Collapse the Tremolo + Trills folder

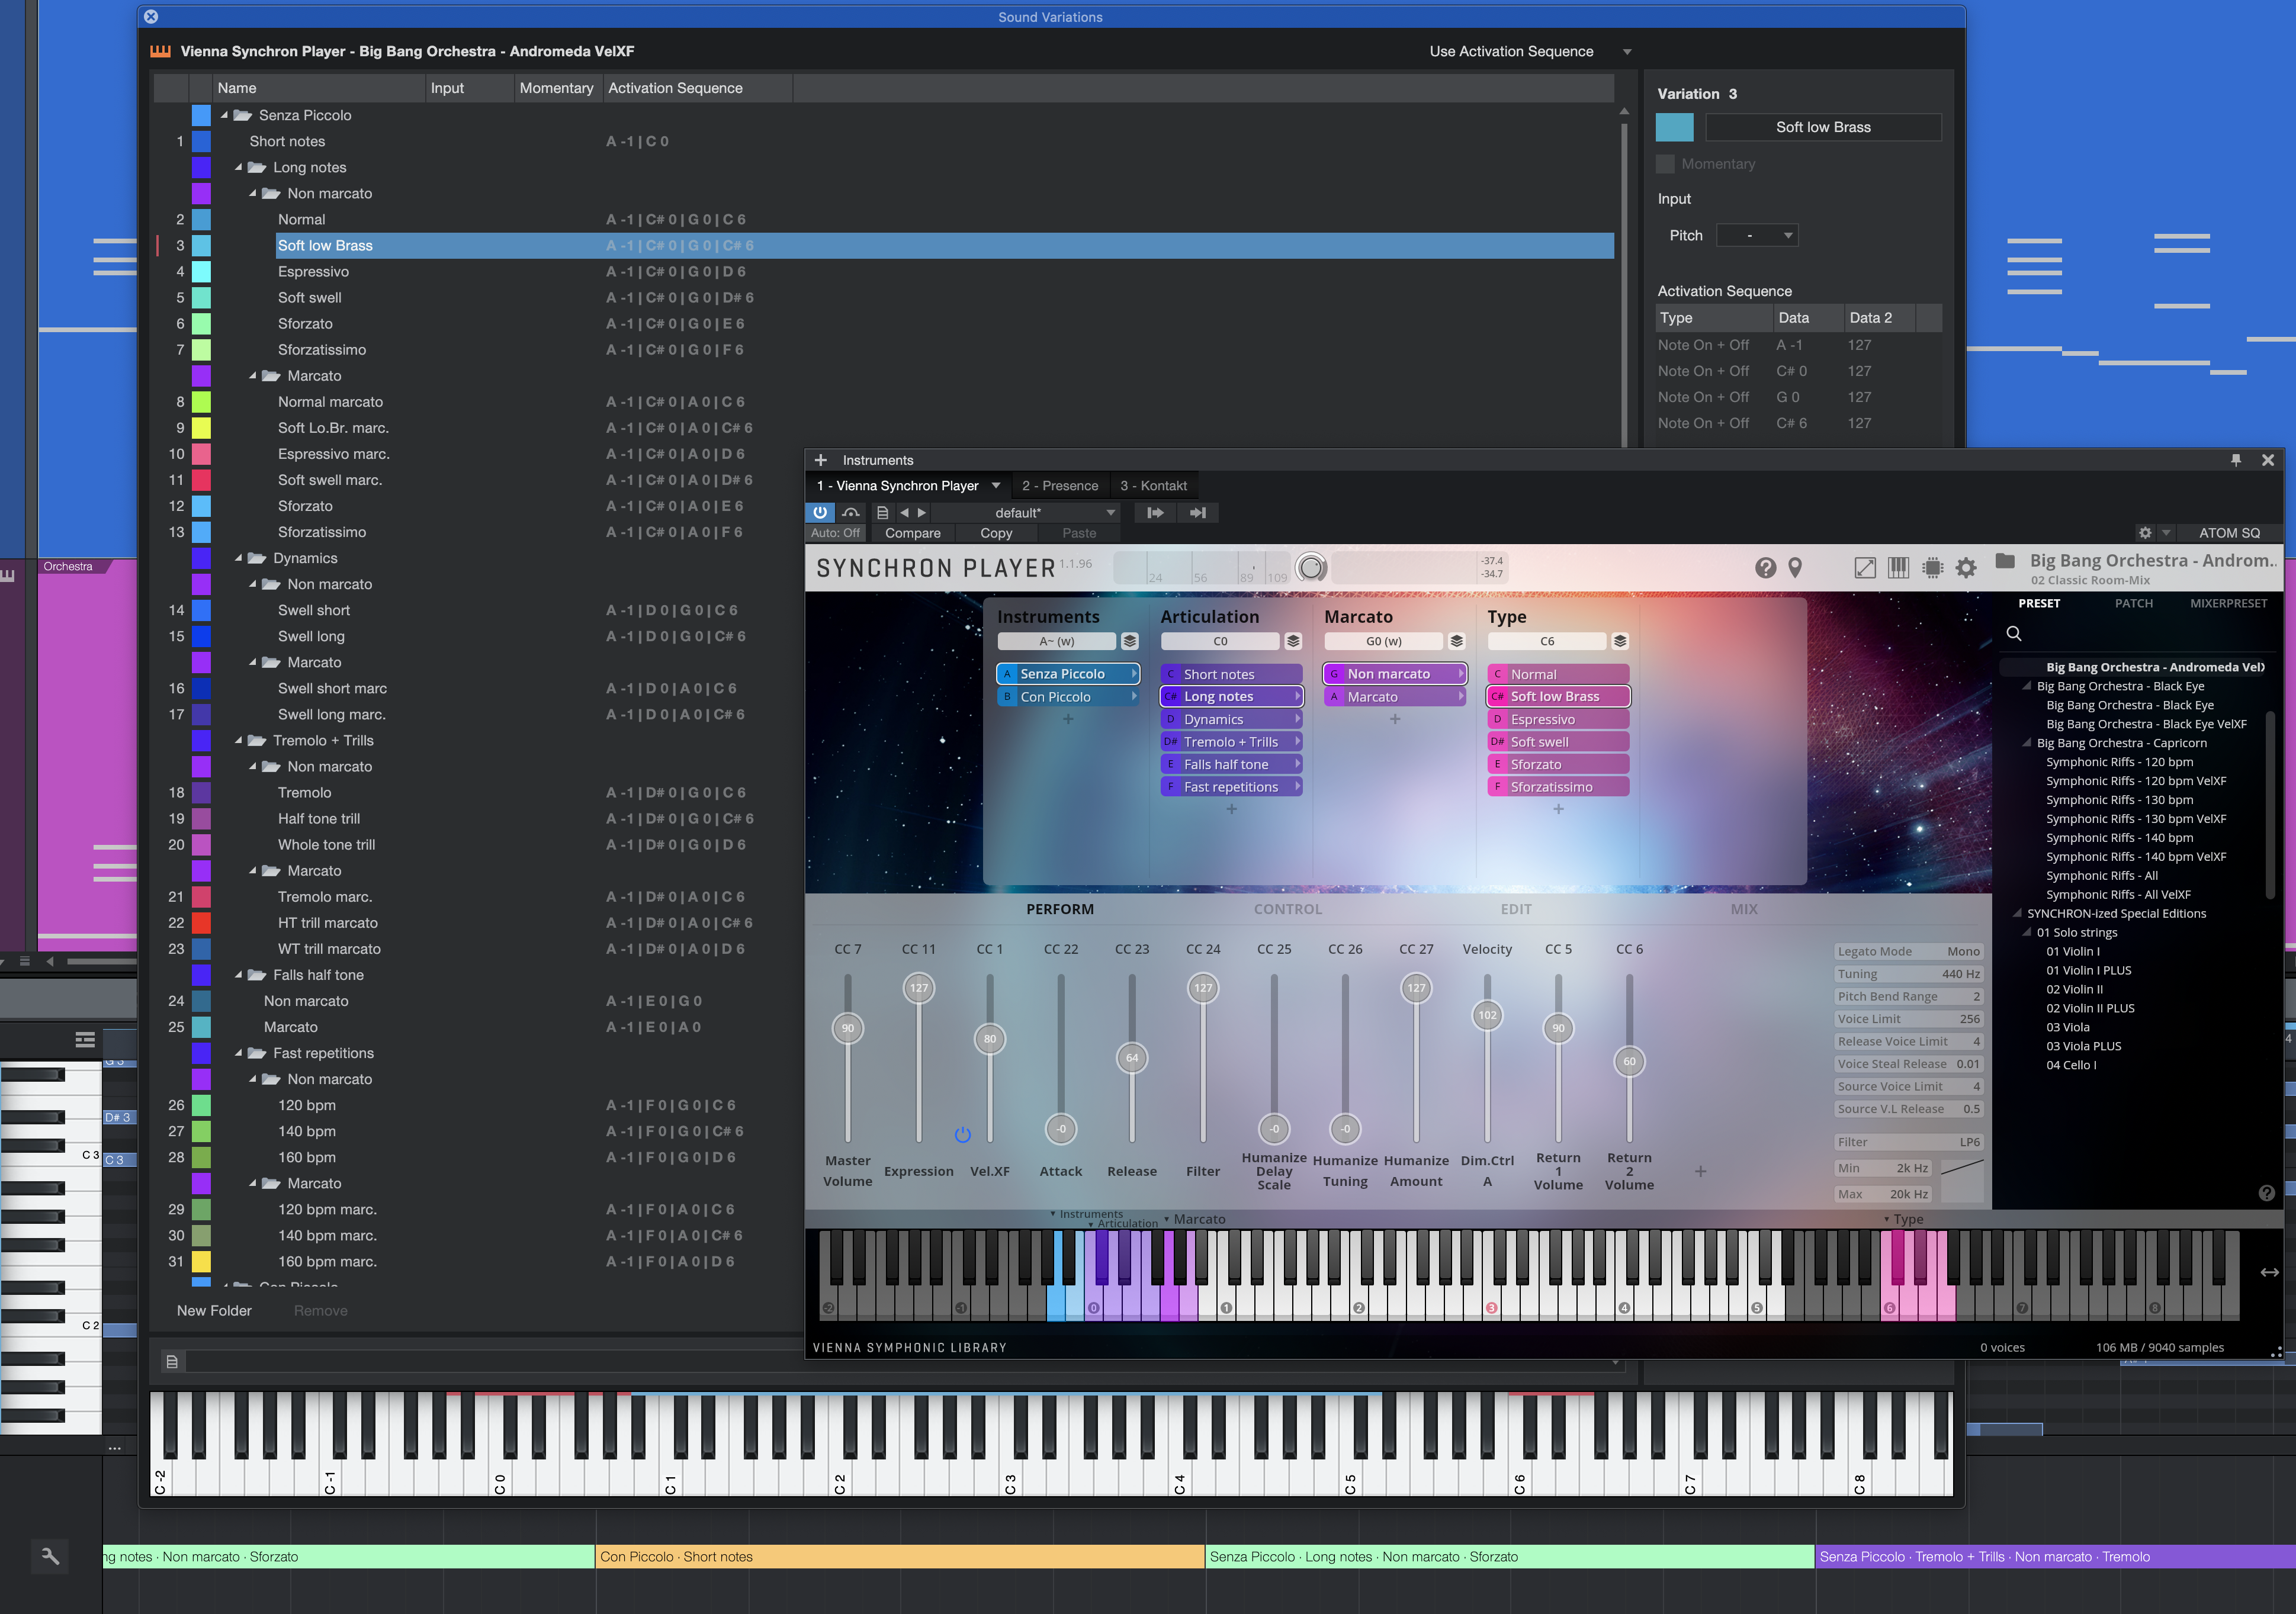tap(238, 740)
